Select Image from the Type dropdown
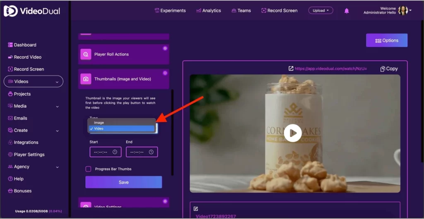The image size is (424, 219). (x=99, y=123)
